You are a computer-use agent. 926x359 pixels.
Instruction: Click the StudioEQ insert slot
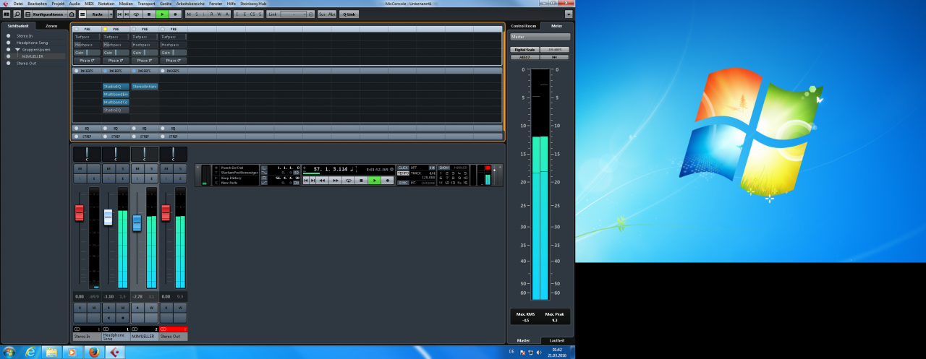coord(116,86)
